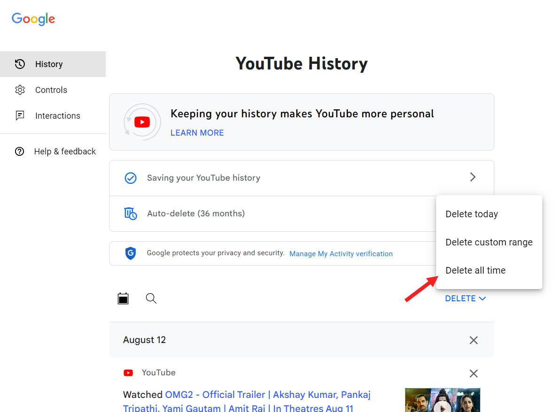555x412 pixels.
Task: Delete all August 12 activity
Action: [474, 340]
